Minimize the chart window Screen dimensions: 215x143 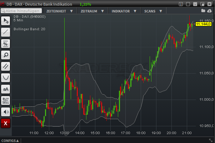coord(195,4)
